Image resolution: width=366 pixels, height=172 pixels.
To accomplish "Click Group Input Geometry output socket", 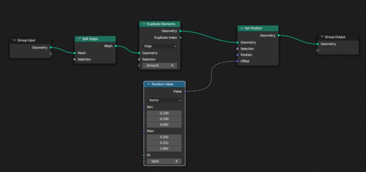I will click(51, 47).
